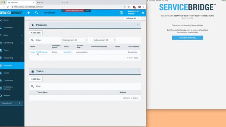Click Deactivate in the Subscription column
226x127 pixels.
[x=132, y=52]
